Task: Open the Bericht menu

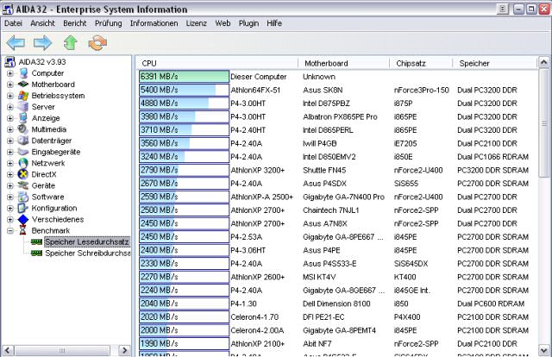Action: coord(75,23)
